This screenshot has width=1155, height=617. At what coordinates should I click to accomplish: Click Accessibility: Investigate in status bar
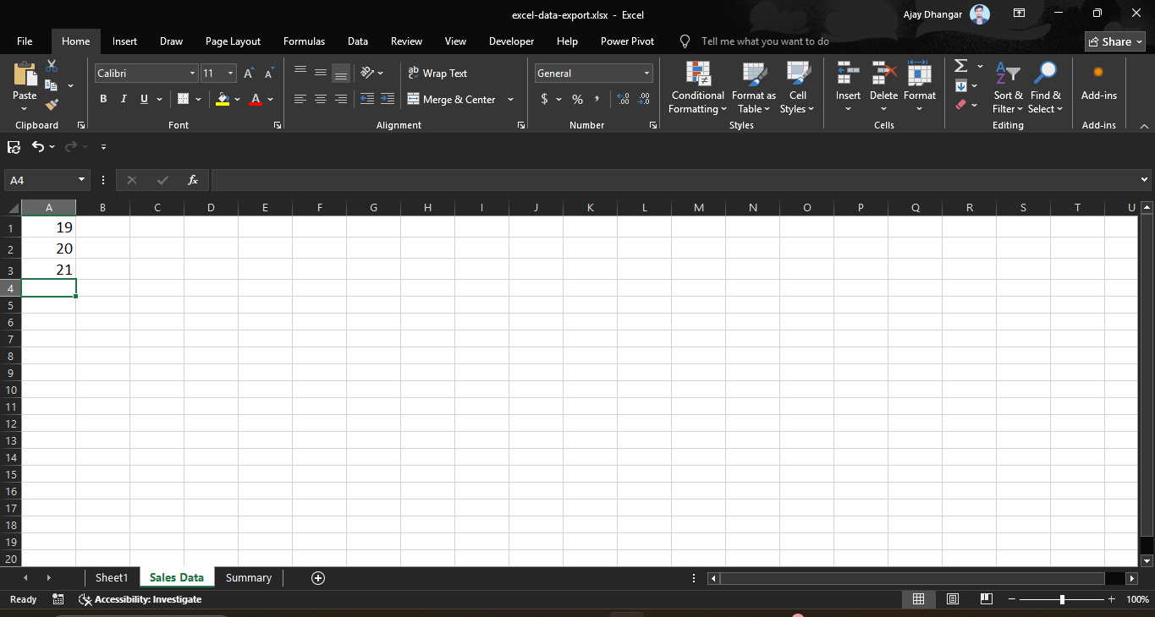140,599
